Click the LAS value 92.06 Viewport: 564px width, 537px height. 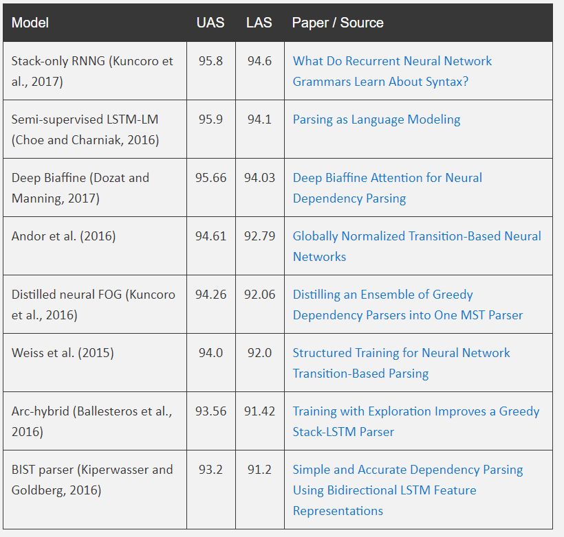pyautogui.click(x=259, y=295)
